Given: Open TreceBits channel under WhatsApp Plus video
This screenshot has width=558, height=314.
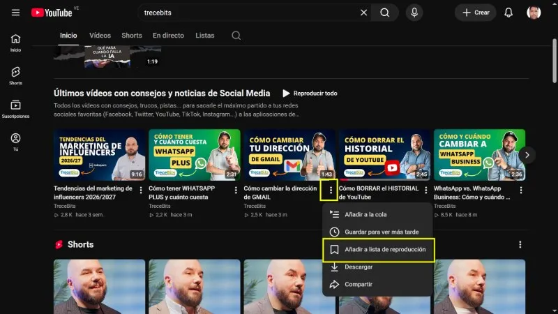Looking at the screenshot, I should coord(160,206).
